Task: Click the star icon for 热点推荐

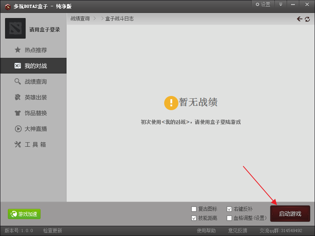Action: (x=18, y=50)
